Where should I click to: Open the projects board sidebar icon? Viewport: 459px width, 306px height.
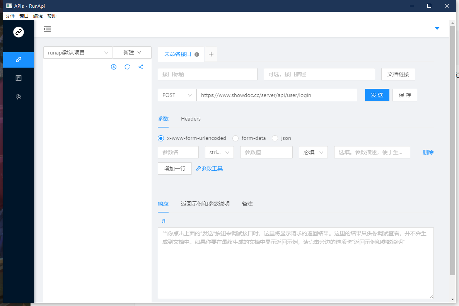point(19,78)
